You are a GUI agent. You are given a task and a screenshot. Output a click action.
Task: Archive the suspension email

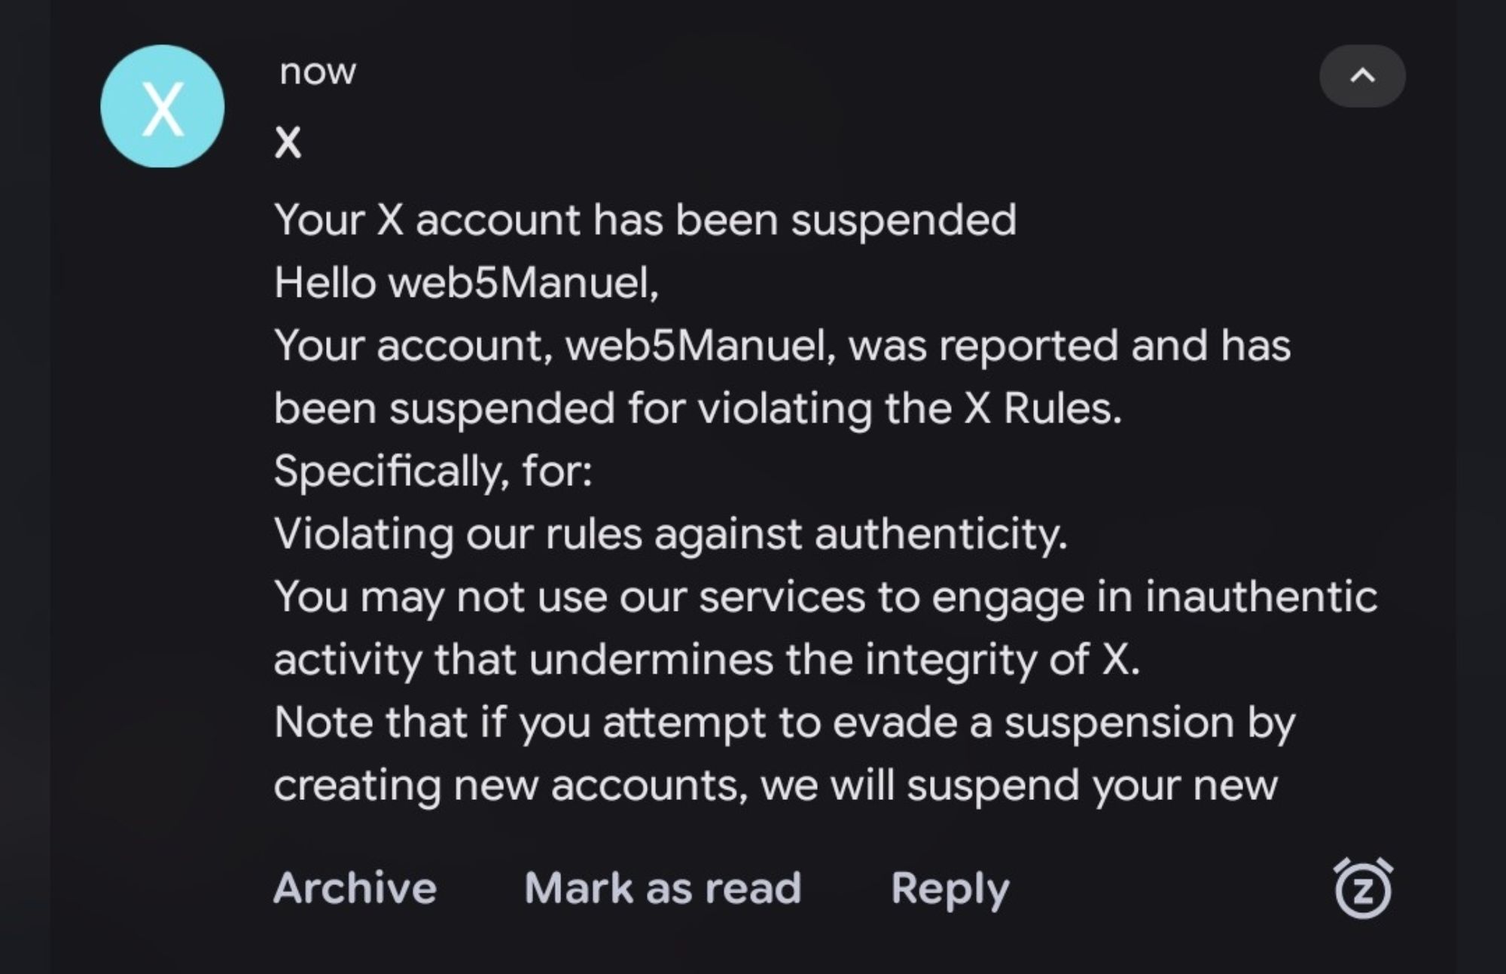click(x=355, y=887)
